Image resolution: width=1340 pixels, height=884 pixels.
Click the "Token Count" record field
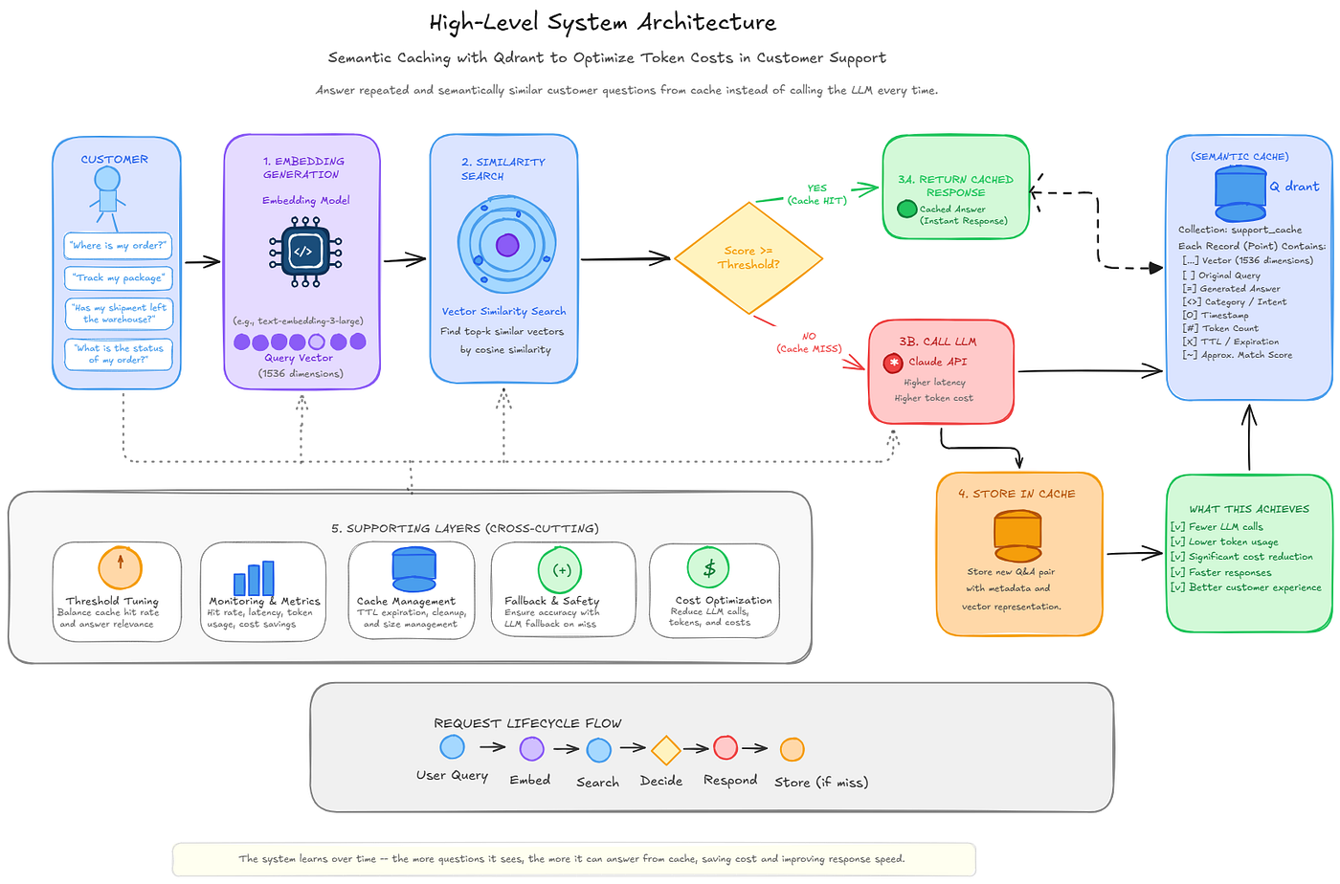click(1220, 328)
